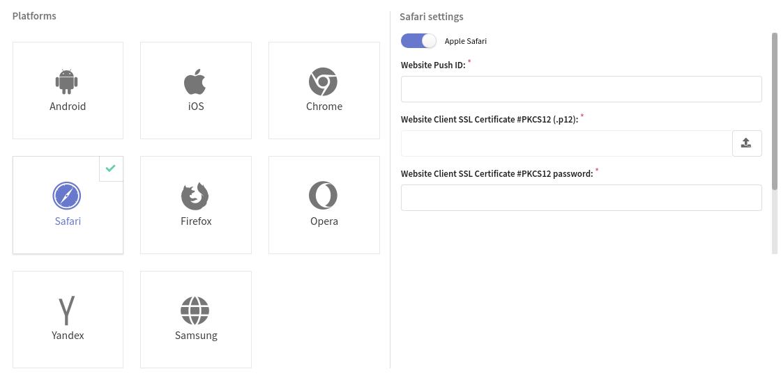
Task: Click the iOS platform label
Action: (x=196, y=107)
